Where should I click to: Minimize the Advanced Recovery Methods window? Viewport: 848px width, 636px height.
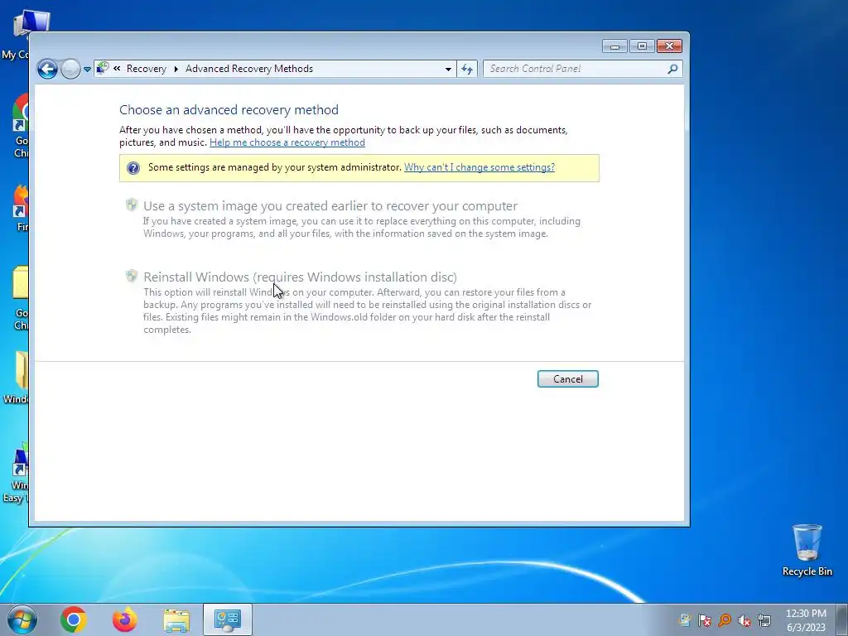click(x=614, y=46)
